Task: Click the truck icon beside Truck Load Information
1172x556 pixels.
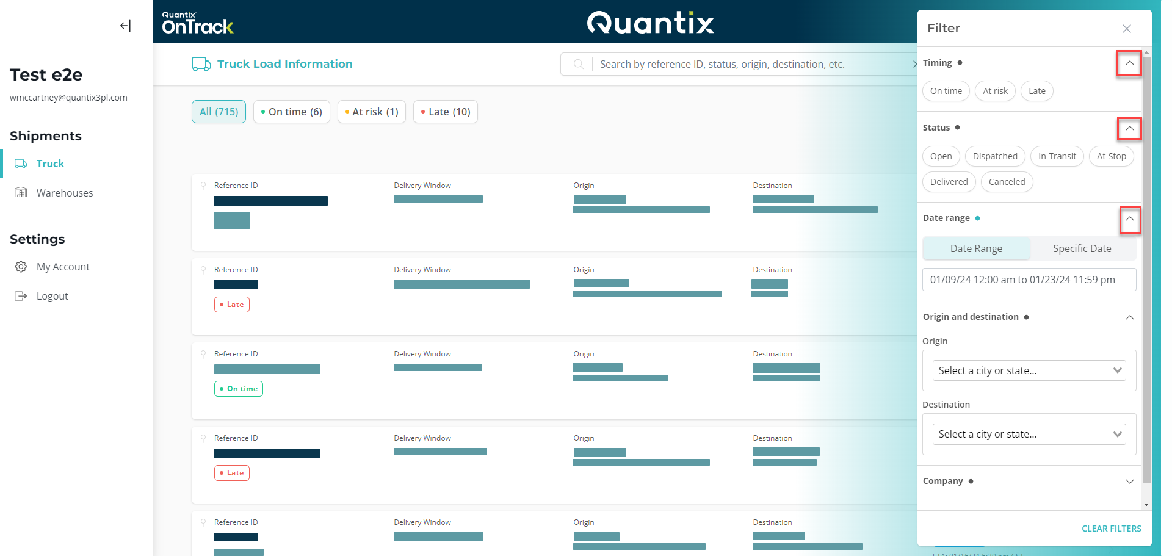Action: coord(200,63)
